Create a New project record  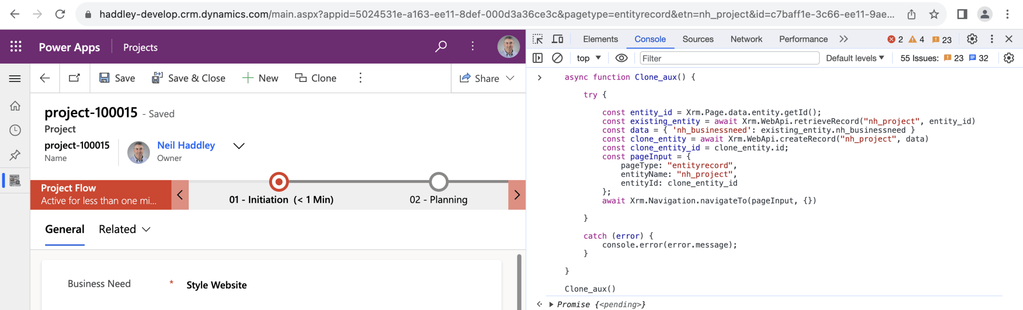tap(260, 78)
